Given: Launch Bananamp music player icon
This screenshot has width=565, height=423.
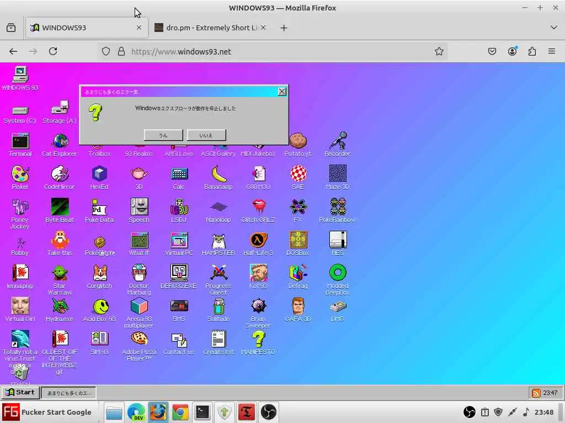Looking at the screenshot, I should tap(218, 178).
